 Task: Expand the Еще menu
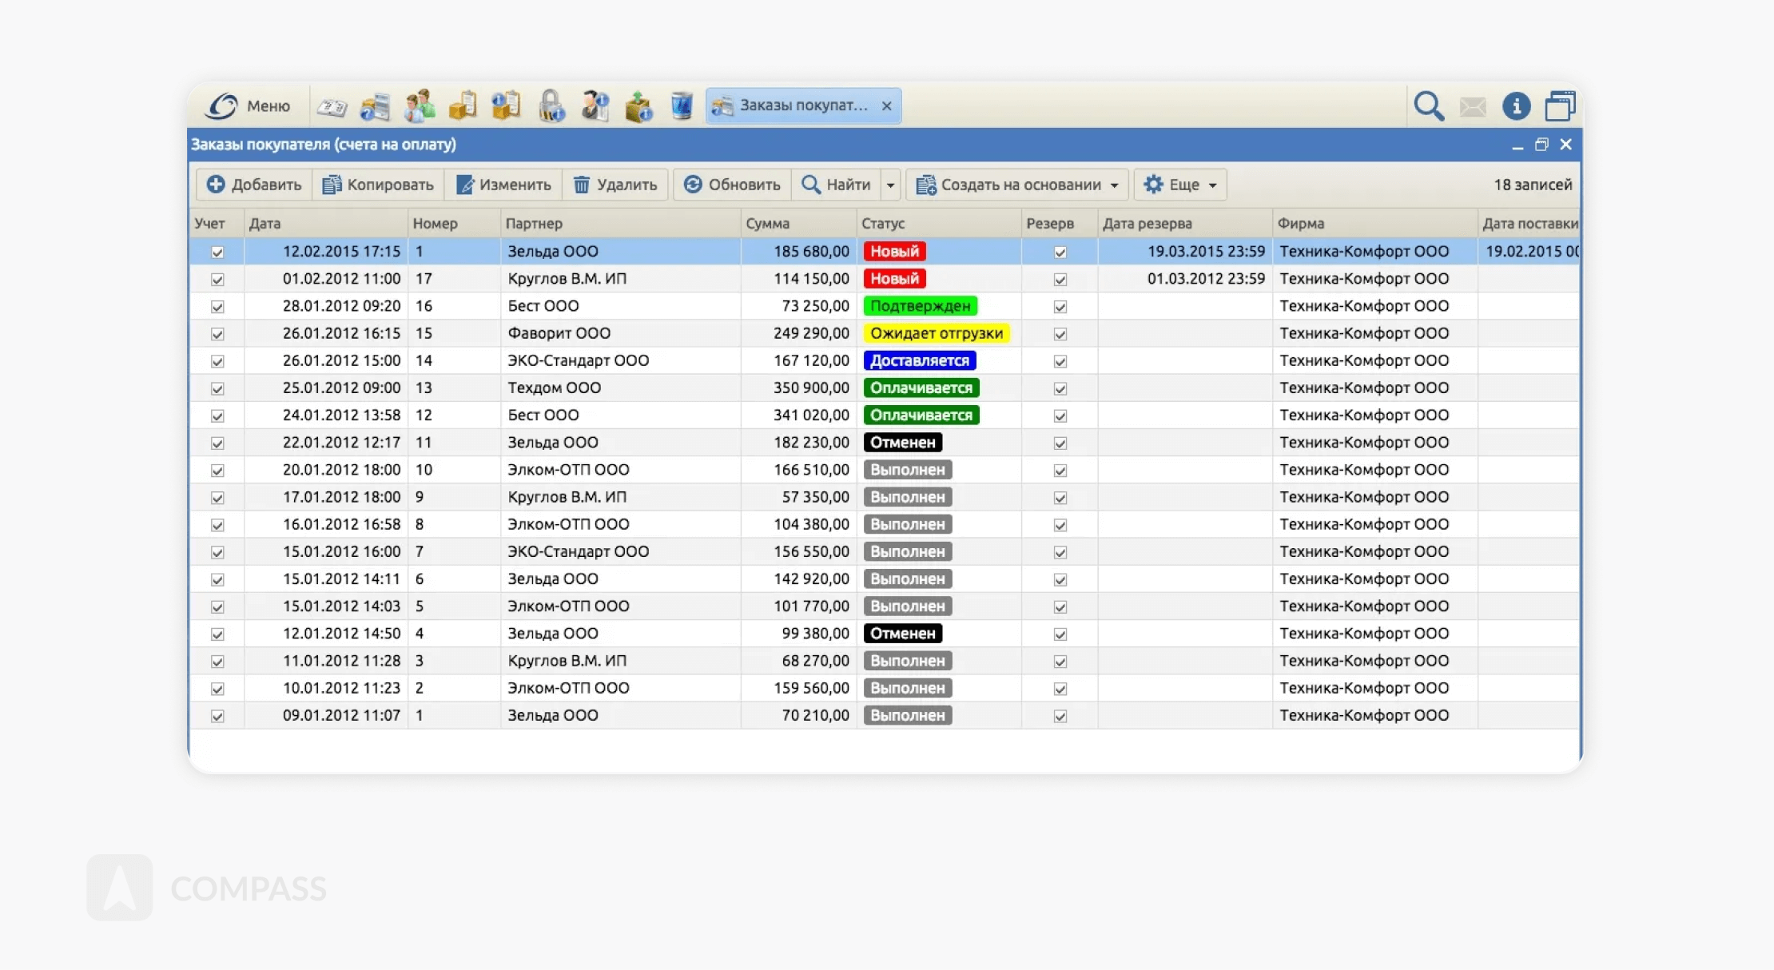click(1180, 185)
